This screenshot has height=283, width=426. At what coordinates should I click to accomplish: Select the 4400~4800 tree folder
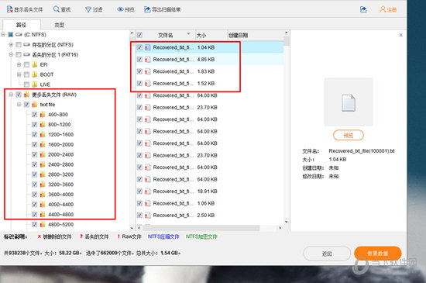click(x=61, y=215)
